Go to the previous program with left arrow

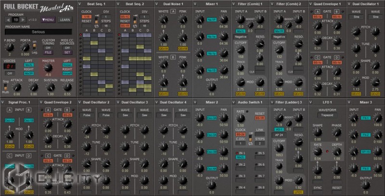coord(8,20)
